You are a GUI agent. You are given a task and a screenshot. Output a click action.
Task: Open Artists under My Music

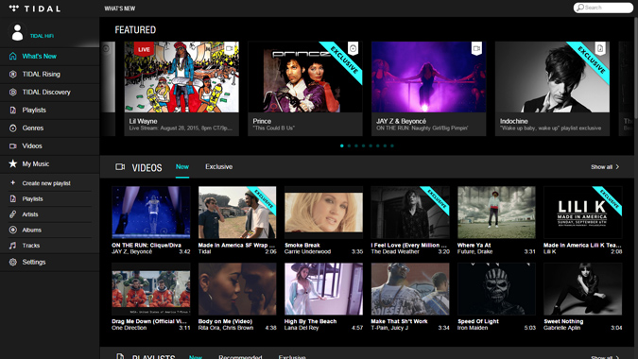30,214
